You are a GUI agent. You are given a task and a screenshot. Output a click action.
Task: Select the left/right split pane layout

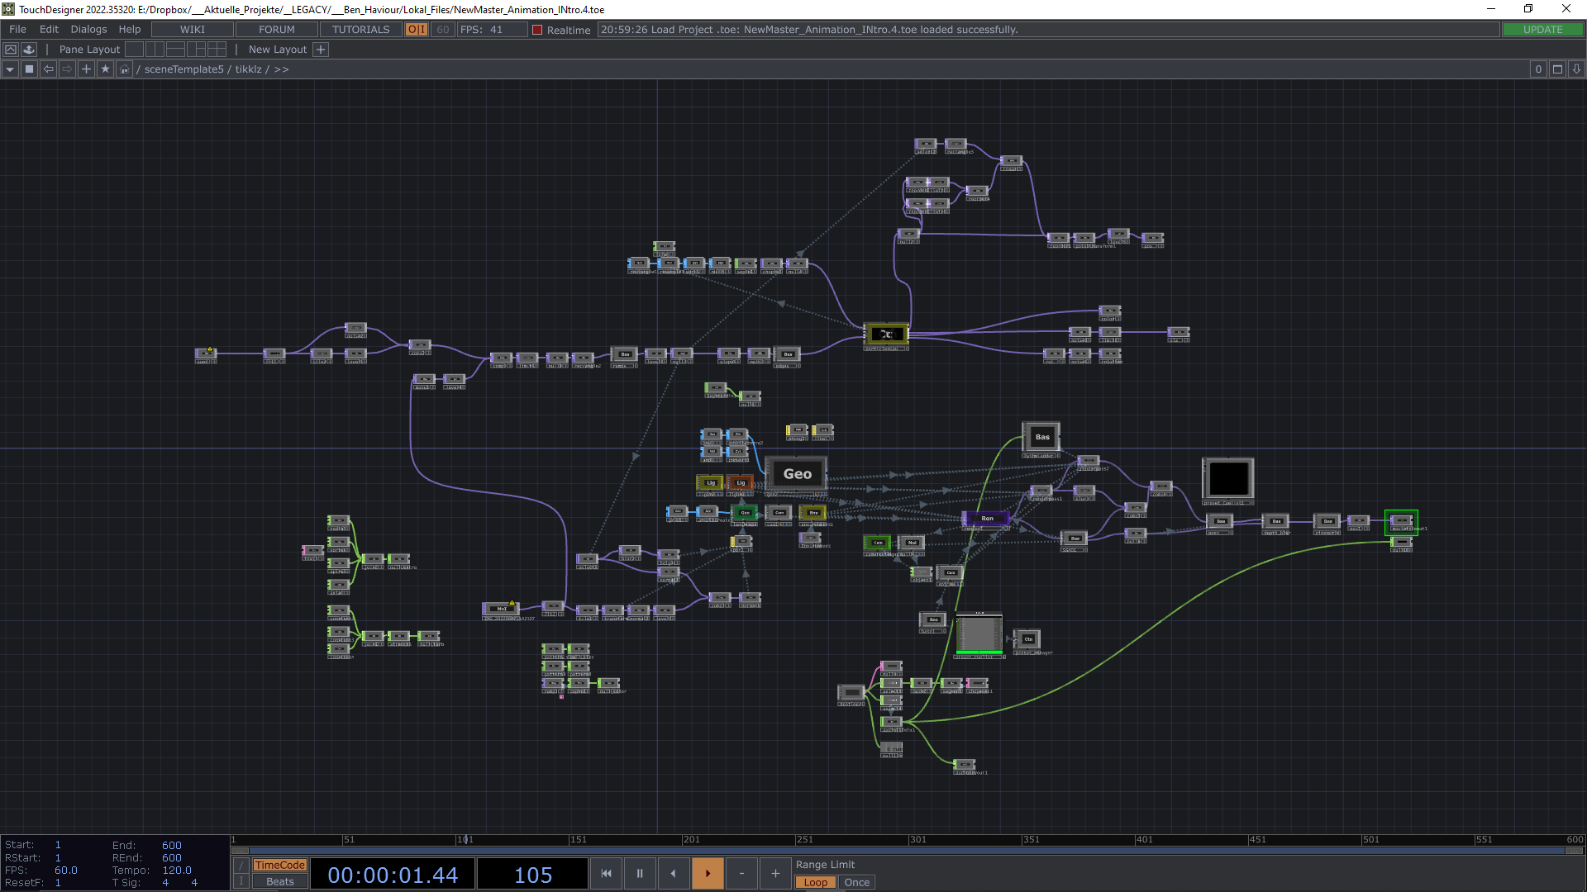coord(155,50)
